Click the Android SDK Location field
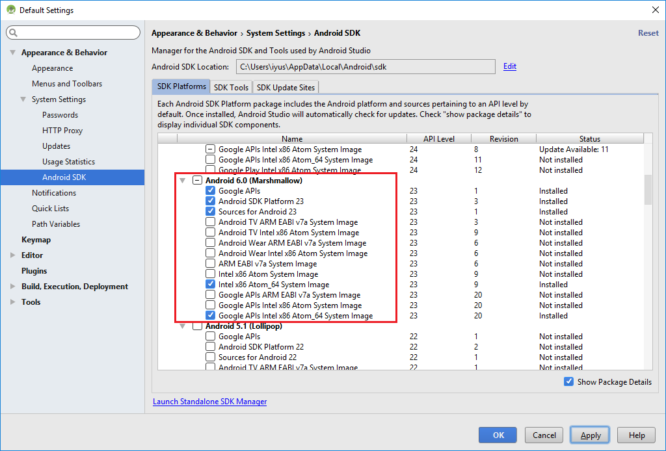Screen dimensions: 666x451 click(366, 67)
